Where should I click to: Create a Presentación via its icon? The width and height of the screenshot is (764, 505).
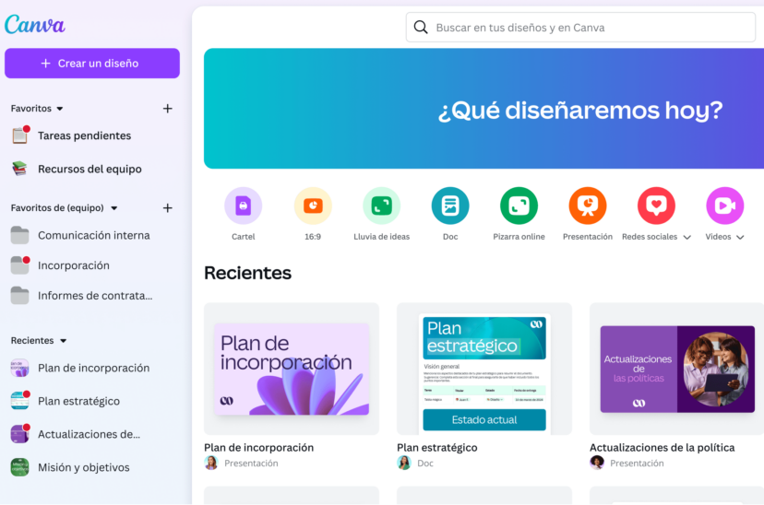[588, 206]
